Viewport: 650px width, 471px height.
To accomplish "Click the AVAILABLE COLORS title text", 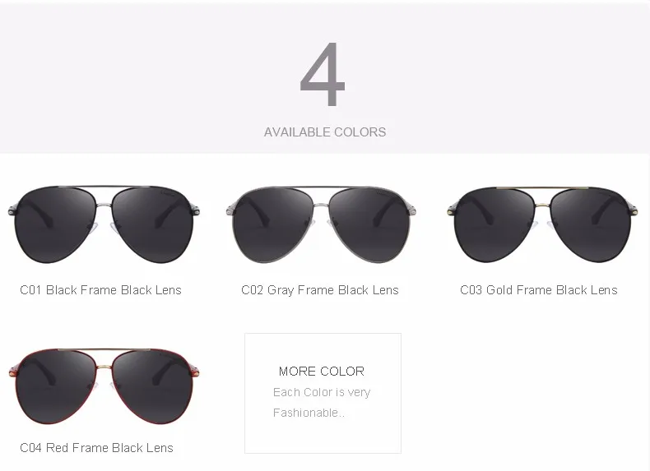I will (x=325, y=132).
